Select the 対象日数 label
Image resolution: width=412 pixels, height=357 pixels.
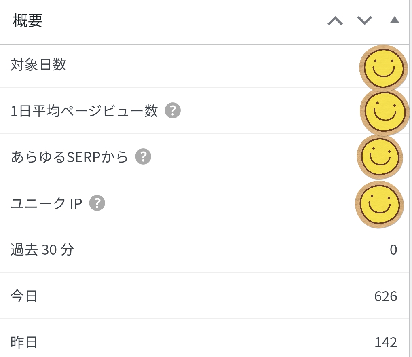pos(38,65)
